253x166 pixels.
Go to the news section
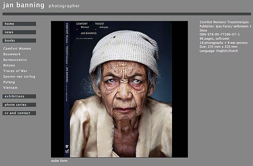click(x=19, y=32)
